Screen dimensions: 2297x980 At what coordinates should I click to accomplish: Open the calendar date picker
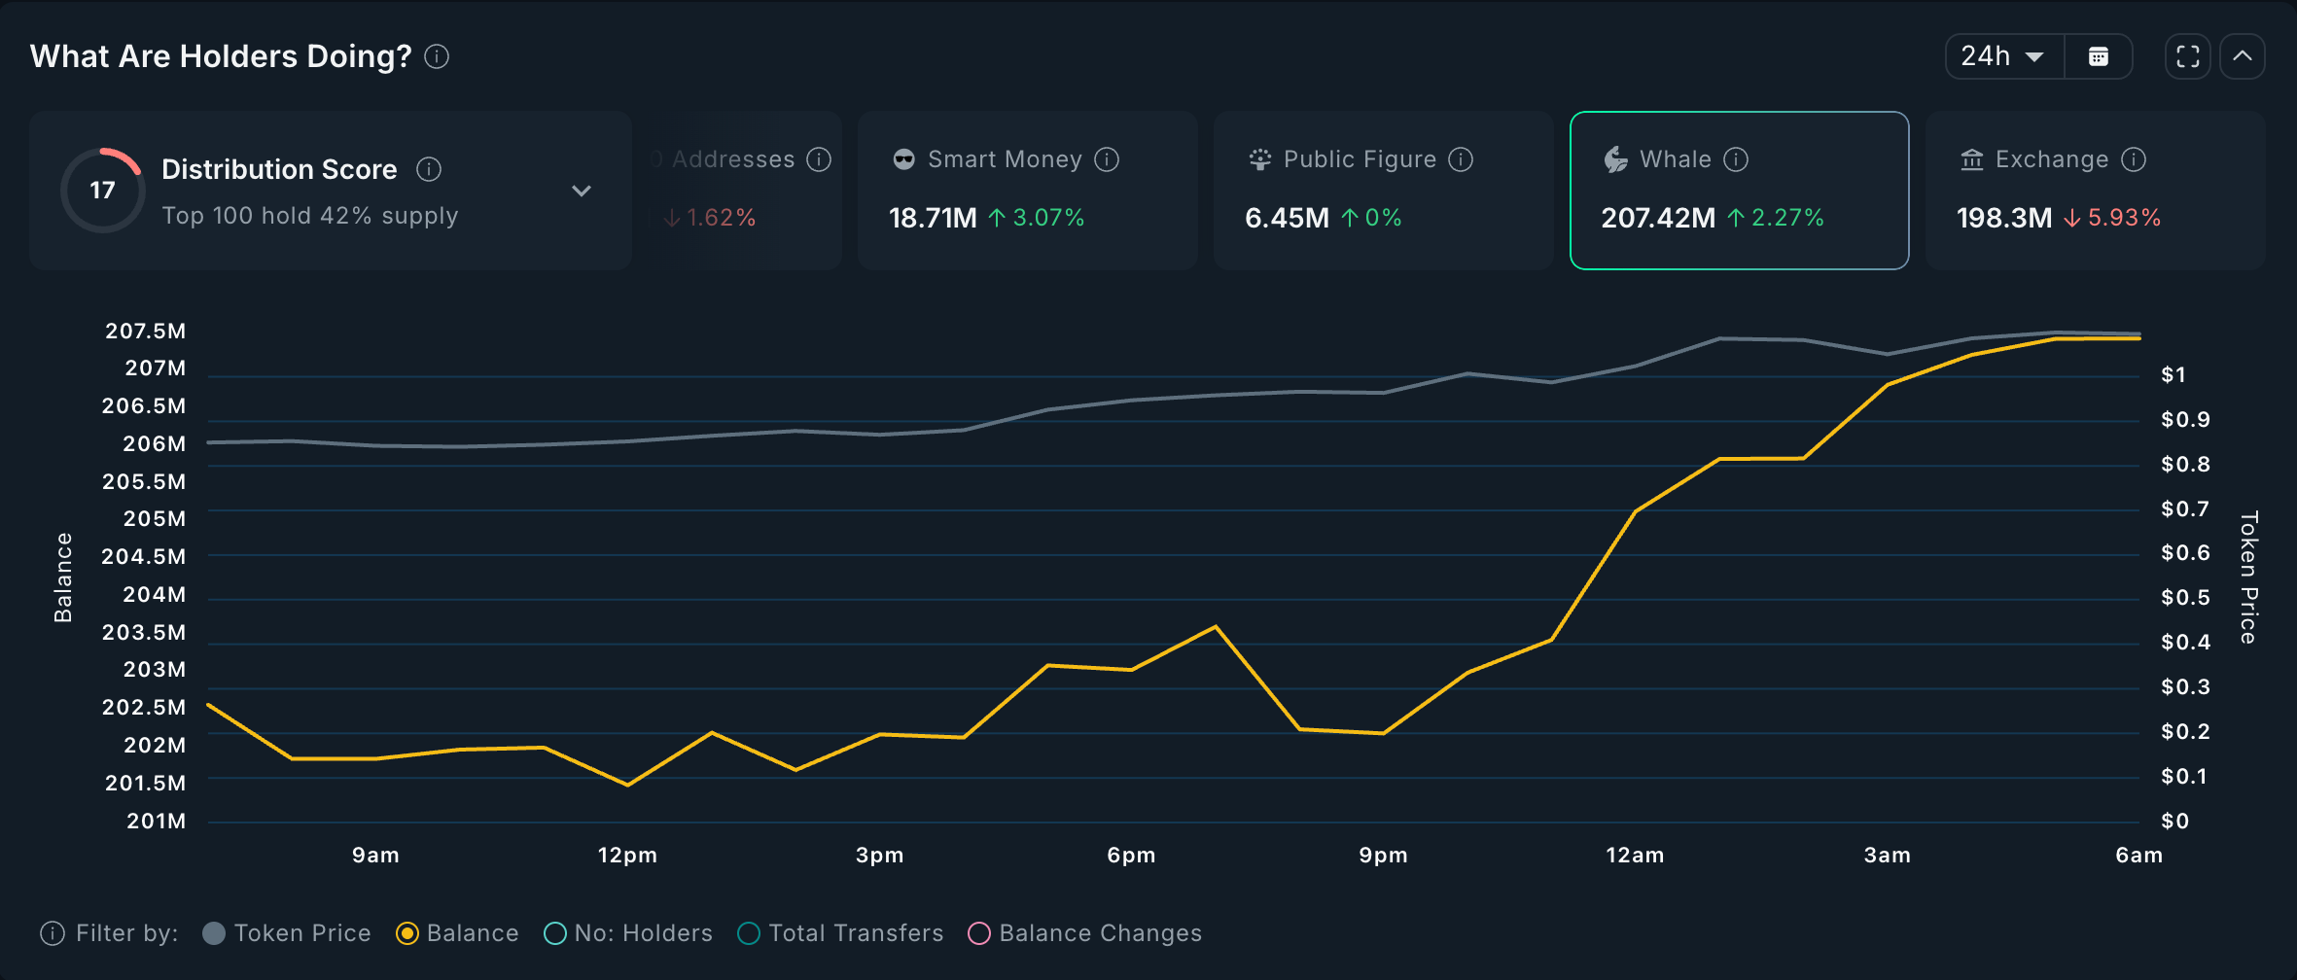[2100, 55]
